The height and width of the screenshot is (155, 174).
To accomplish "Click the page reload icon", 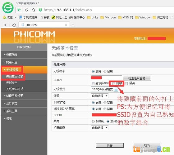I will point(26,10).
